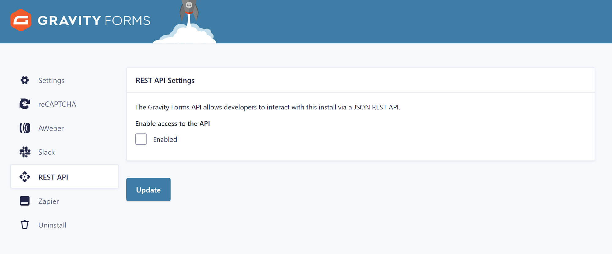Go to the reCAPTCHA settings tab
The image size is (612, 254).
57,104
